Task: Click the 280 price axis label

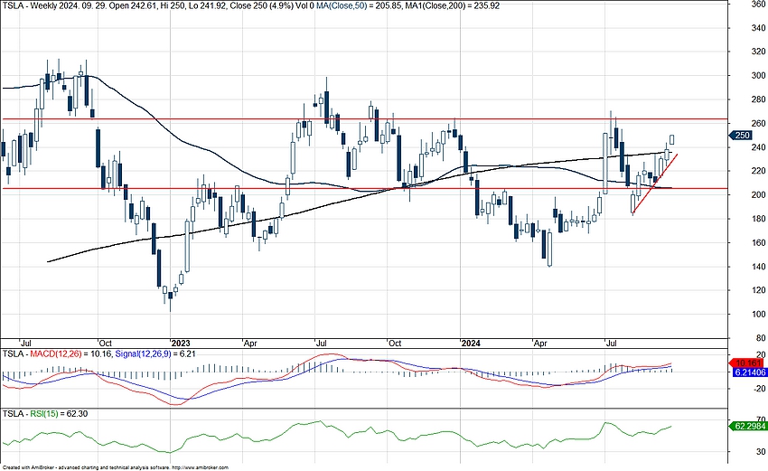Action: click(758, 99)
